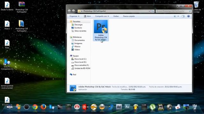Toggle the preview pane button
Image resolution: width=204 pixels, height=114 pixels.
[x=183, y=16]
